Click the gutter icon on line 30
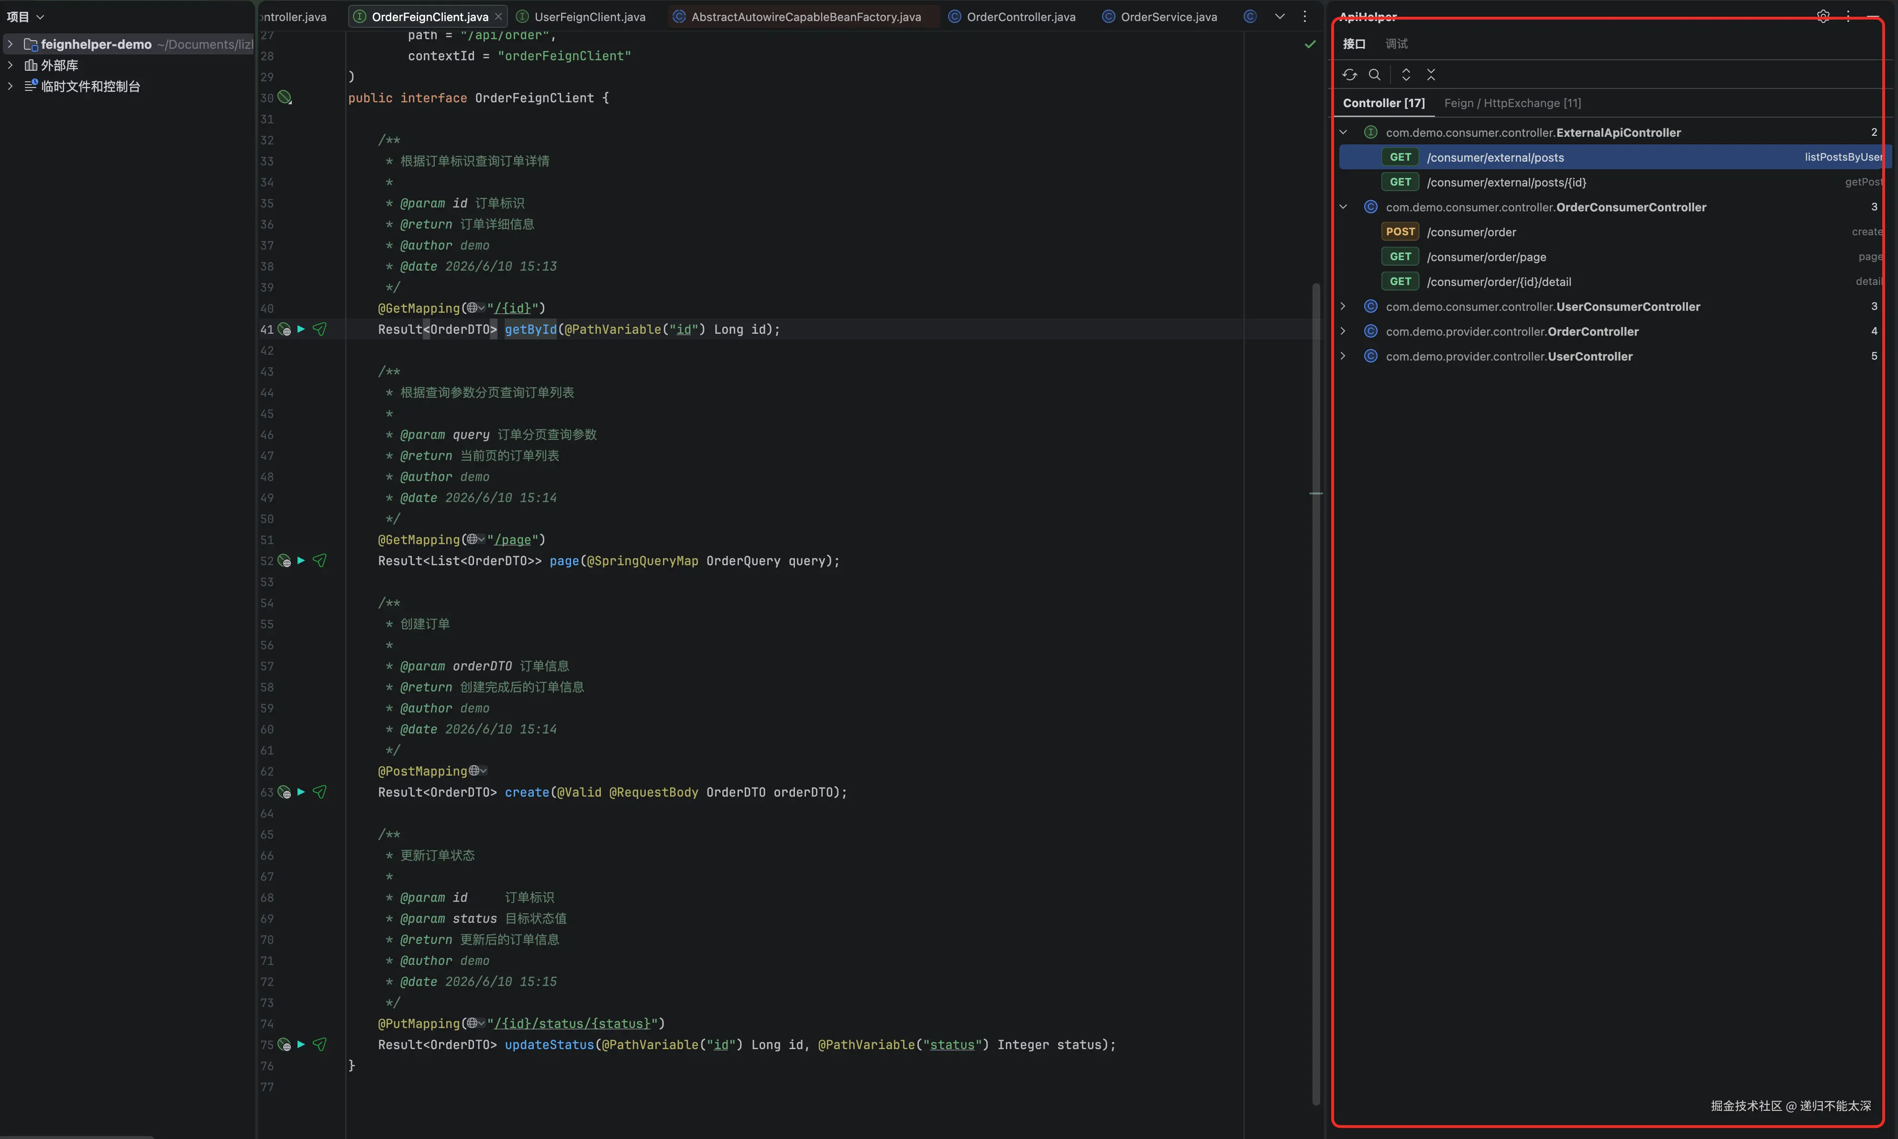The image size is (1898, 1139). pyautogui.click(x=284, y=98)
